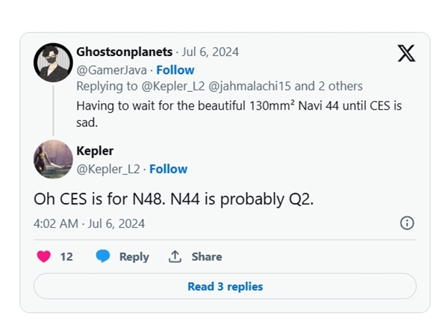Screen dimensions: 448x321
Task: Open the @GamerJava handle
Action: click(x=105, y=69)
